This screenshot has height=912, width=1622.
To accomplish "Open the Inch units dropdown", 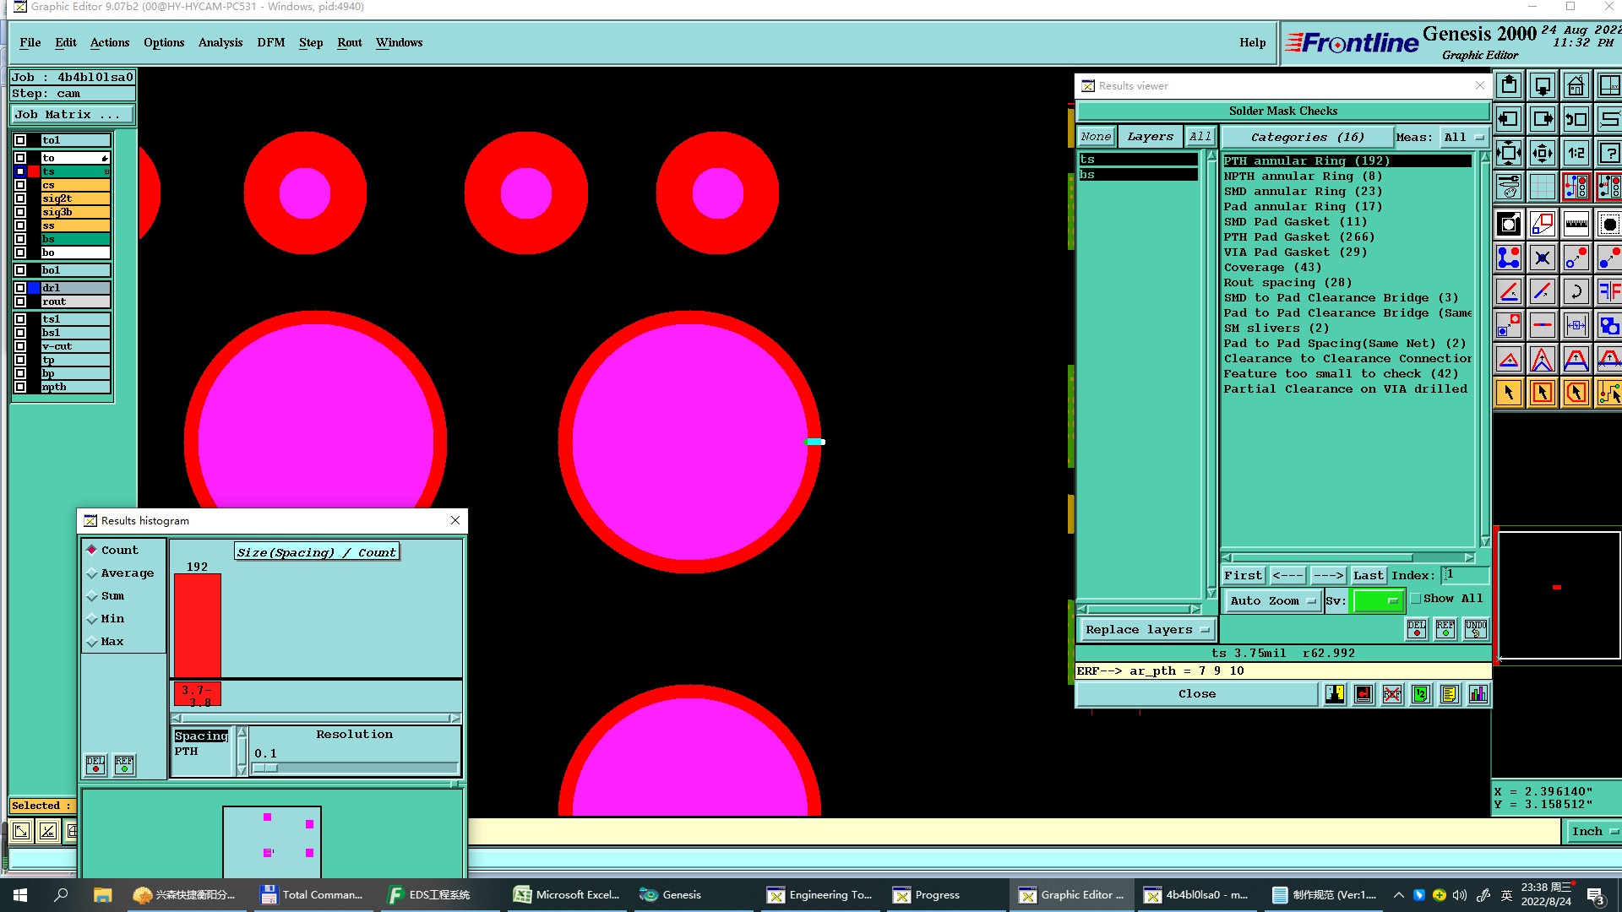I will pyautogui.click(x=1593, y=832).
